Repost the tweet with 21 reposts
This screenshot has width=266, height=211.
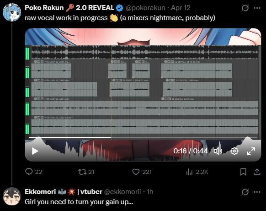tap(82, 172)
